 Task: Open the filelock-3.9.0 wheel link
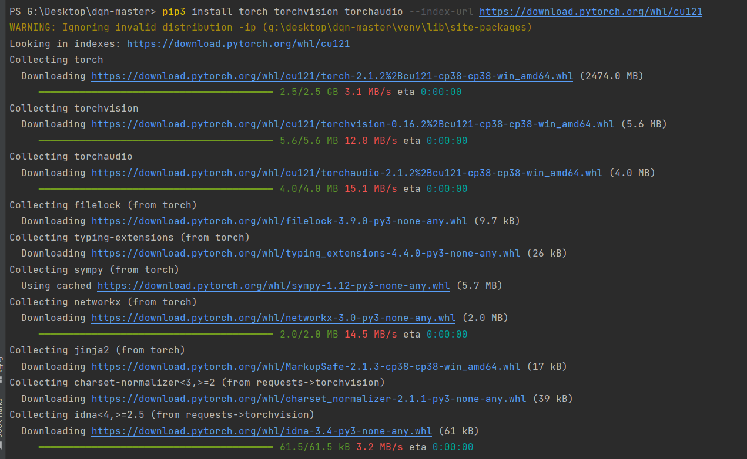tap(279, 221)
